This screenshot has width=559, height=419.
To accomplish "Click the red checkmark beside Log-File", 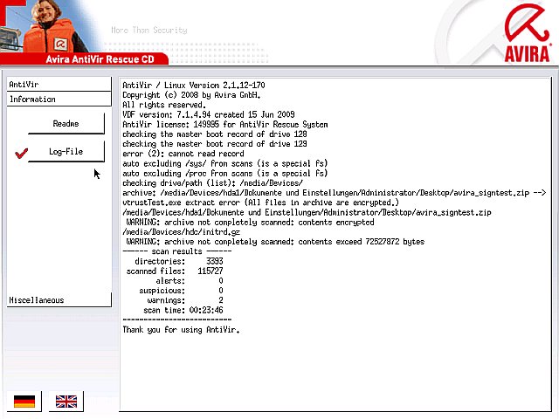I will (x=21, y=154).
